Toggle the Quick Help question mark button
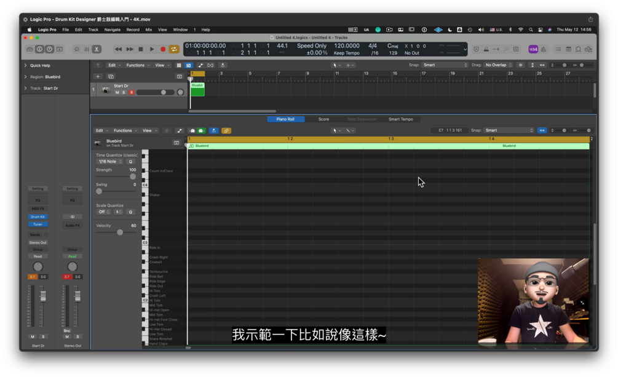 49,49
